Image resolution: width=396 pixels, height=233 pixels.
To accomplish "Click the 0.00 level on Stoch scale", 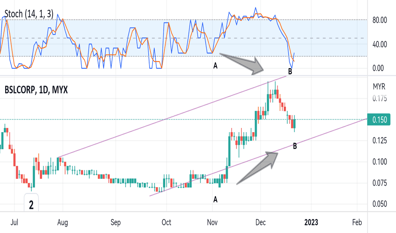I will pos(378,68).
